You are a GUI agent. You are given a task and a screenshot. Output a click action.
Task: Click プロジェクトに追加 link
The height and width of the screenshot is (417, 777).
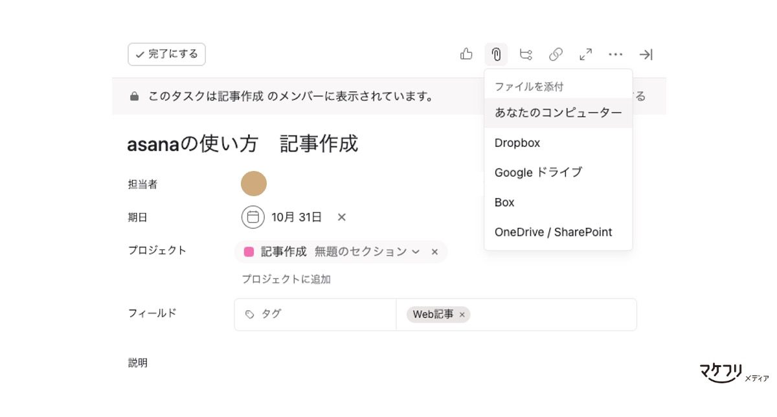point(286,279)
